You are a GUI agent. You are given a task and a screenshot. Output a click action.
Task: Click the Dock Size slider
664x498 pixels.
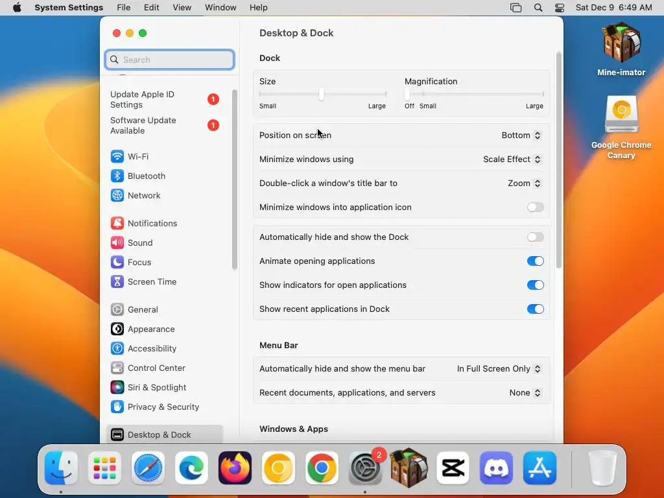(x=322, y=94)
